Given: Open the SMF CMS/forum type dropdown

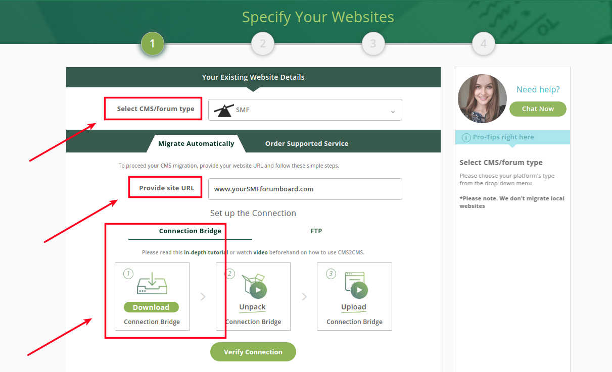Looking at the screenshot, I should tap(305, 110).
